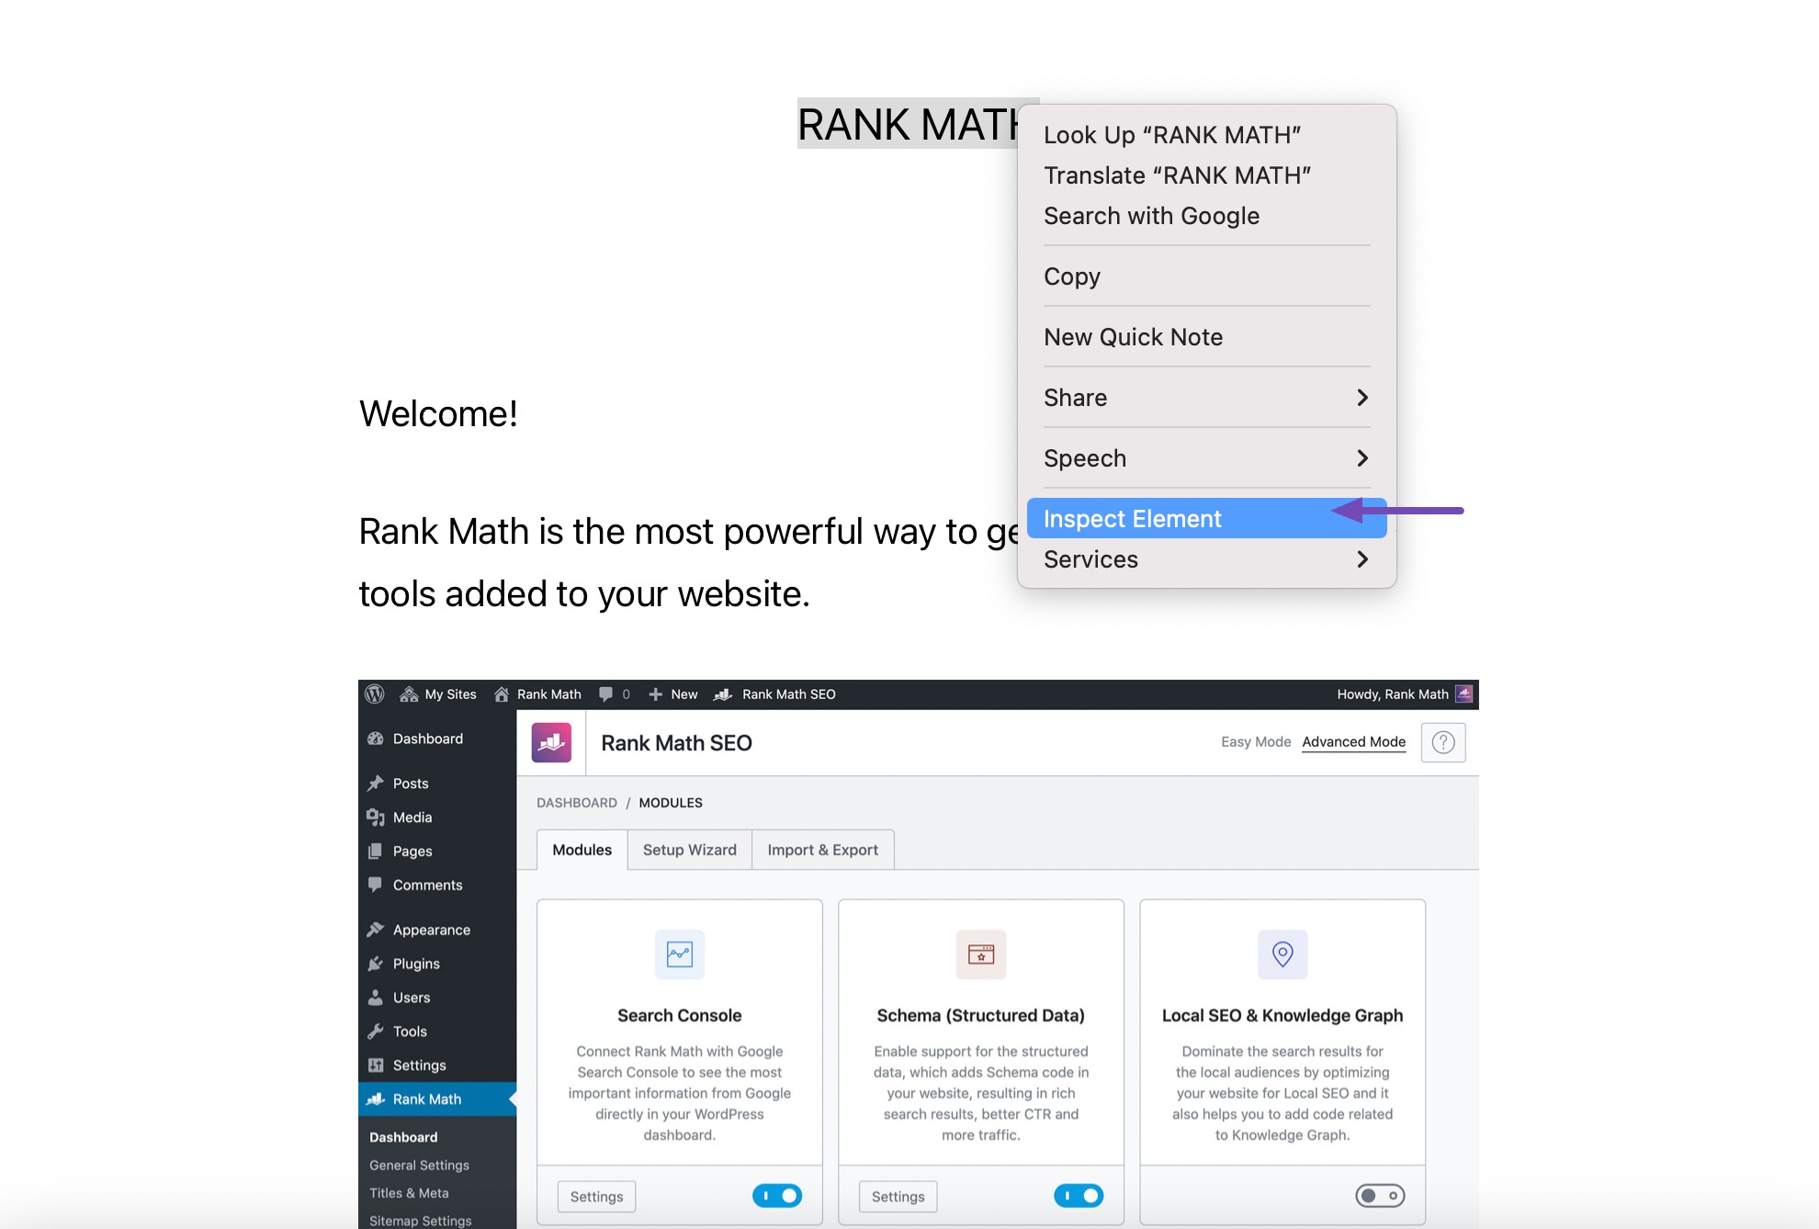The width and height of the screenshot is (1819, 1229).
Task: Select Inspect Element from context menu
Action: [1132, 517]
